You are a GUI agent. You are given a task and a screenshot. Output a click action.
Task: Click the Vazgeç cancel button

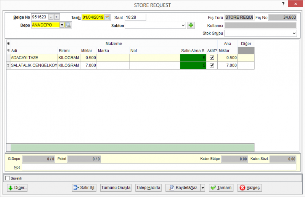[x=250, y=188]
